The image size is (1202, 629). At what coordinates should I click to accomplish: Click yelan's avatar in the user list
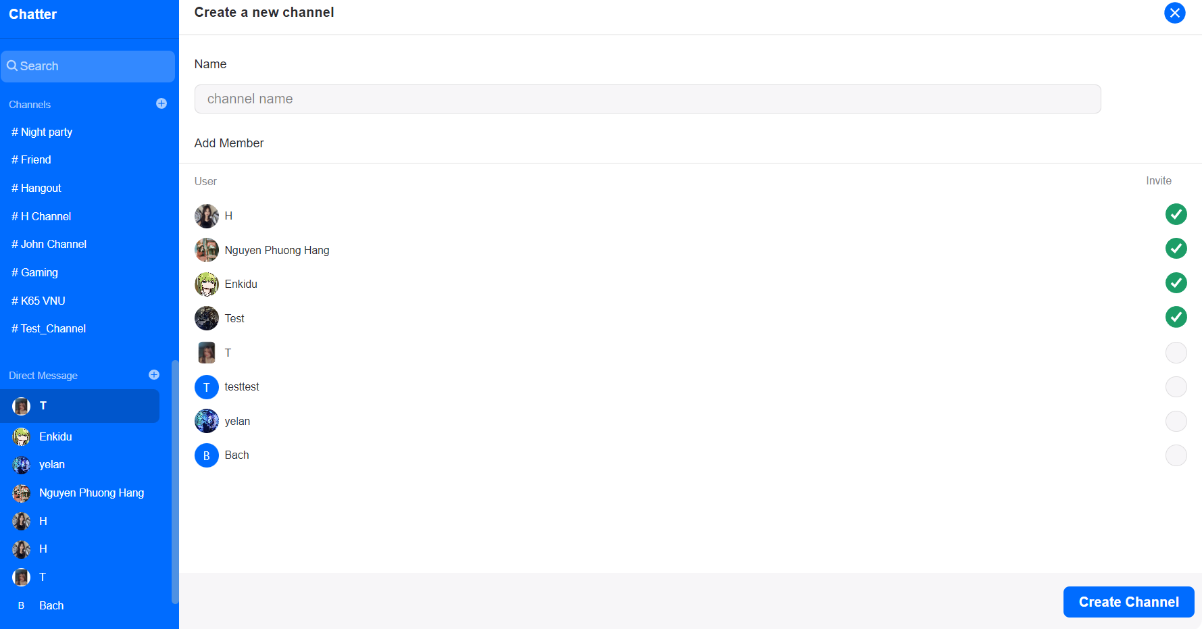click(x=207, y=420)
